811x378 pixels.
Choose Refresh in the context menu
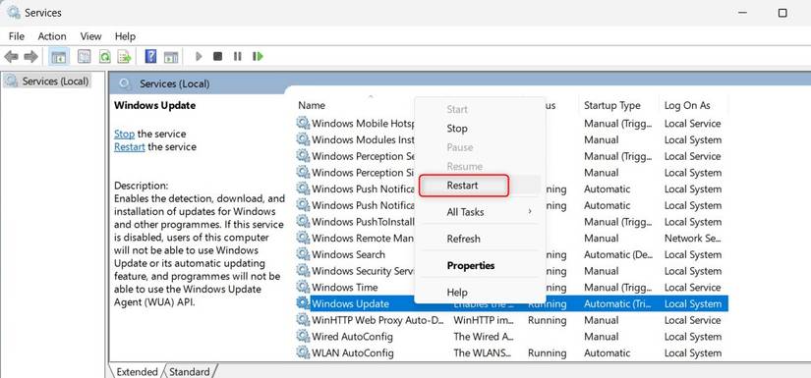480,239
